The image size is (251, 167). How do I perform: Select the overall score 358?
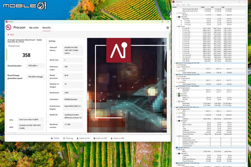(26, 55)
